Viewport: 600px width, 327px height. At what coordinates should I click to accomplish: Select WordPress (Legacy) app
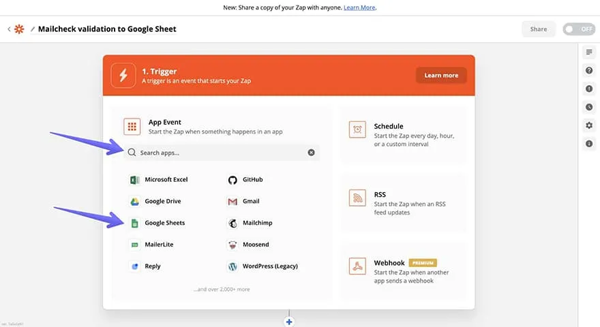pyautogui.click(x=269, y=266)
